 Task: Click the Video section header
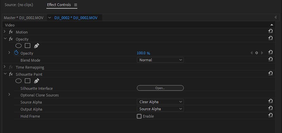(x=10, y=25)
